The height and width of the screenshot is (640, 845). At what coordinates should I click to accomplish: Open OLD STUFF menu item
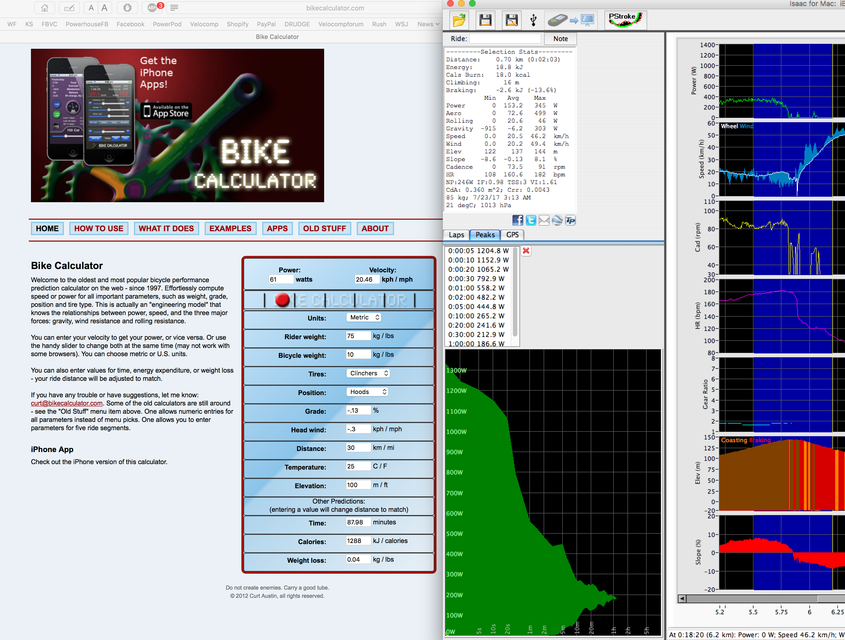pyautogui.click(x=324, y=228)
